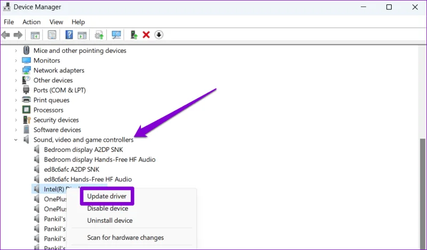Viewport: 427px width, 250px height.
Task: Select Bedroom display A2DP SNK device
Action: (x=83, y=150)
